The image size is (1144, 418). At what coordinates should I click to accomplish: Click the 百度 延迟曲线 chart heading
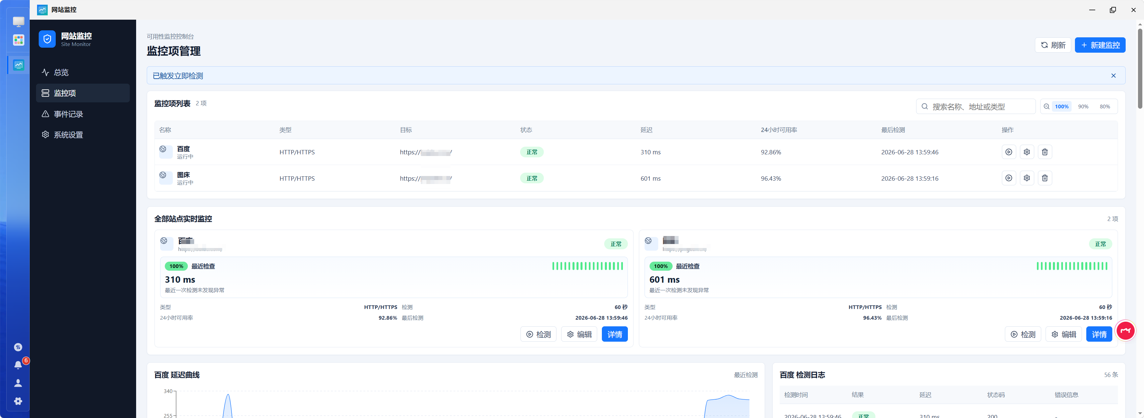[177, 375]
